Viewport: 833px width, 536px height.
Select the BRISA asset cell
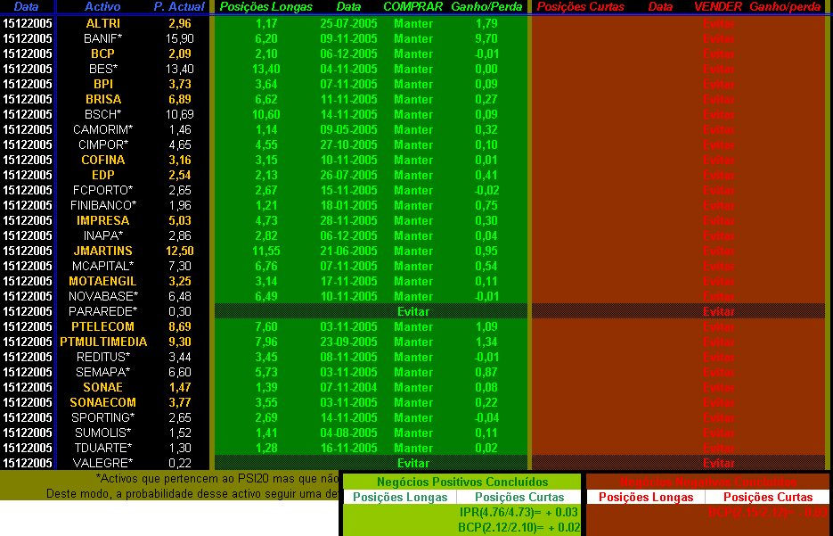[x=102, y=99]
